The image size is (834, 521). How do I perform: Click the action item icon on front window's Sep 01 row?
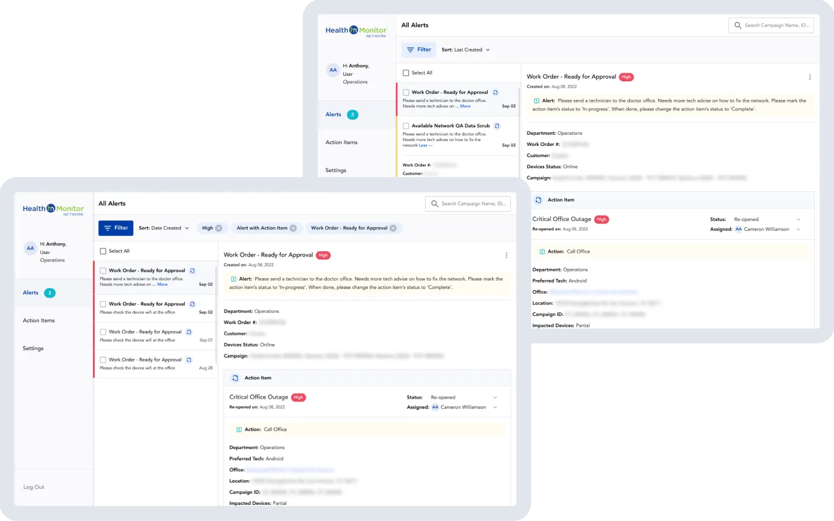pyautogui.click(x=189, y=332)
